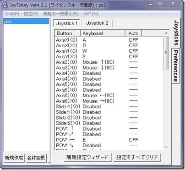Viewport: 185px width, 170px height.
Task: Click the Auto column header
Action: pyautogui.click(x=133, y=33)
